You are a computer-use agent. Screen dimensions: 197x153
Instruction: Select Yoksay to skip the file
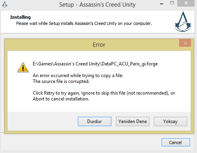click(171, 121)
